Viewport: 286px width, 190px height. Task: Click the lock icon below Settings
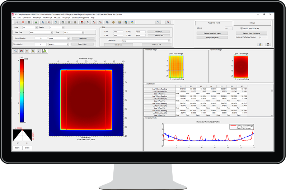(260, 44)
